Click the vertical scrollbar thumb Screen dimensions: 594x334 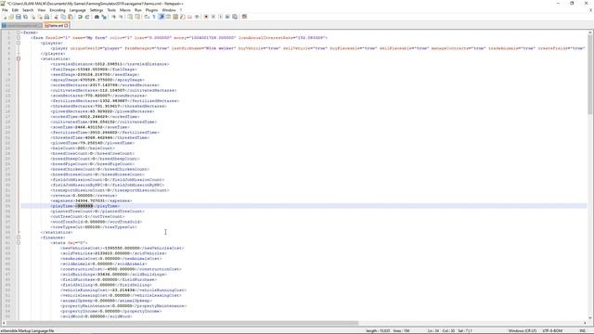click(590, 74)
